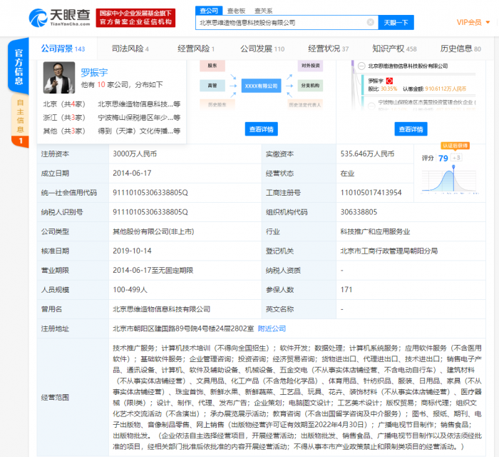This screenshot has height=457, width=499.
Task: Click the score 79 rating indicator
Action: [443, 158]
